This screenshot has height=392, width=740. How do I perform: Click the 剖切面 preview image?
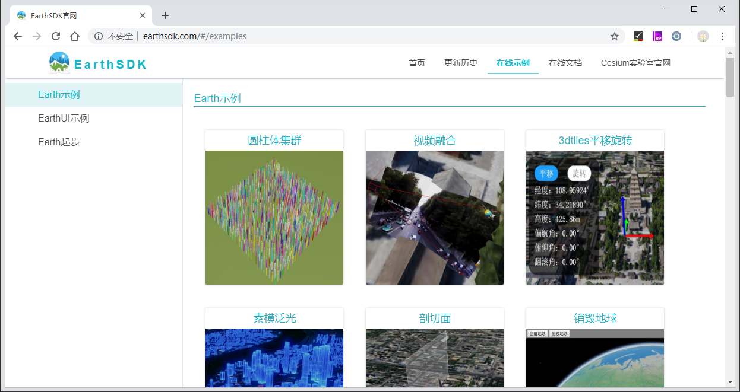point(435,358)
